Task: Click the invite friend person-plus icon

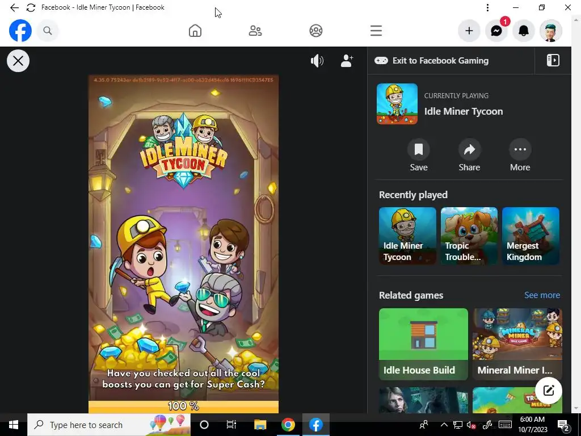Action: (347, 61)
